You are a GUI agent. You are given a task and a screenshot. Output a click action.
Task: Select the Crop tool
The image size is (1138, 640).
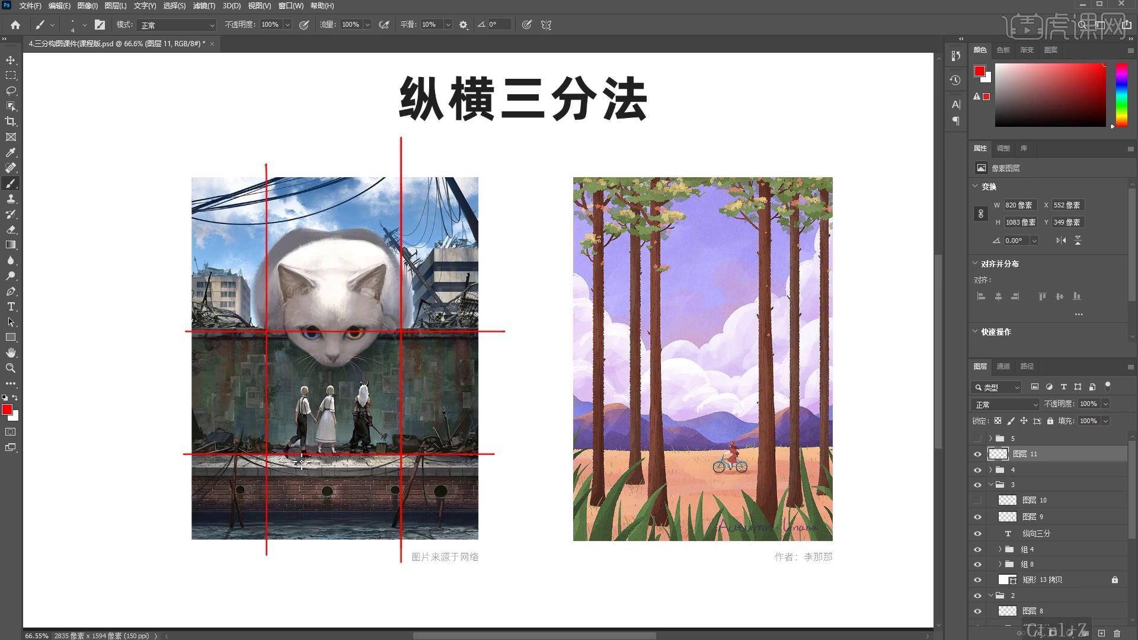coord(11,121)
